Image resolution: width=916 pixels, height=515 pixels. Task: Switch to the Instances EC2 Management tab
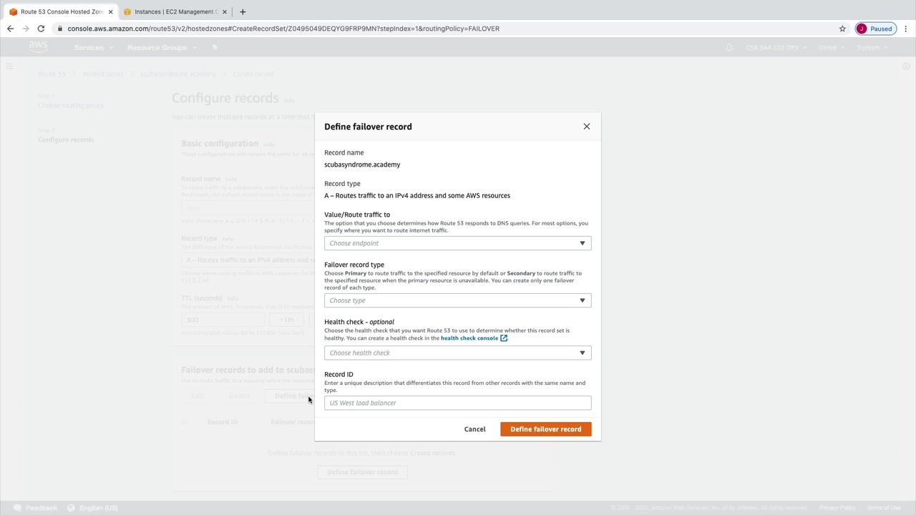tap(175, 11)
